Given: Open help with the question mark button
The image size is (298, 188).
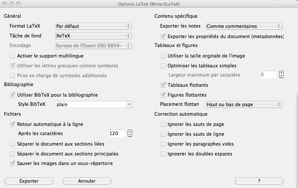Looking at the screenshot, I should (x=259, y=181).
